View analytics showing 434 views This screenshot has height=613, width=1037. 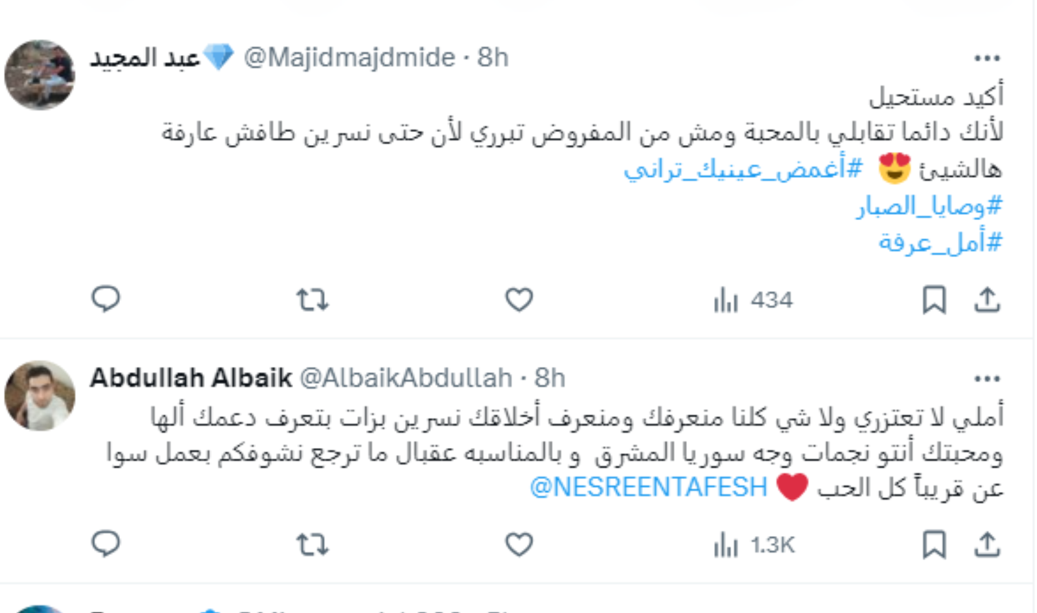pos(753,300)
